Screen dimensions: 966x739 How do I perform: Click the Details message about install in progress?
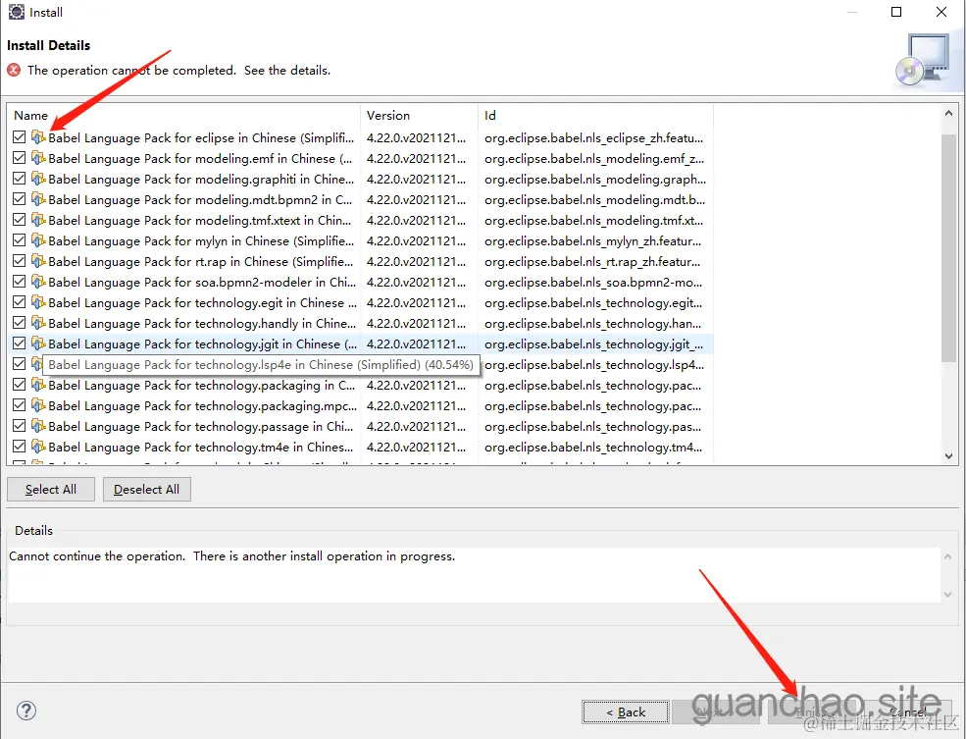click(x=231, y=555)
